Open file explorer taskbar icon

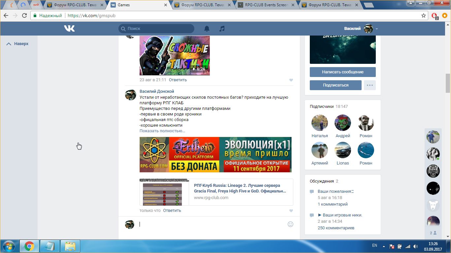pyautogui.click(x=70, y=246)
